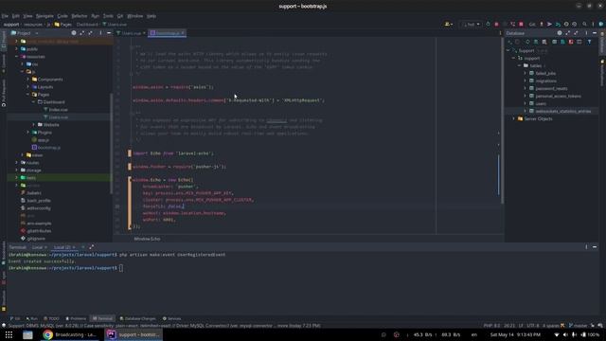
Task: Switch to Local (2) terminal tab
Action: (62, 247)
